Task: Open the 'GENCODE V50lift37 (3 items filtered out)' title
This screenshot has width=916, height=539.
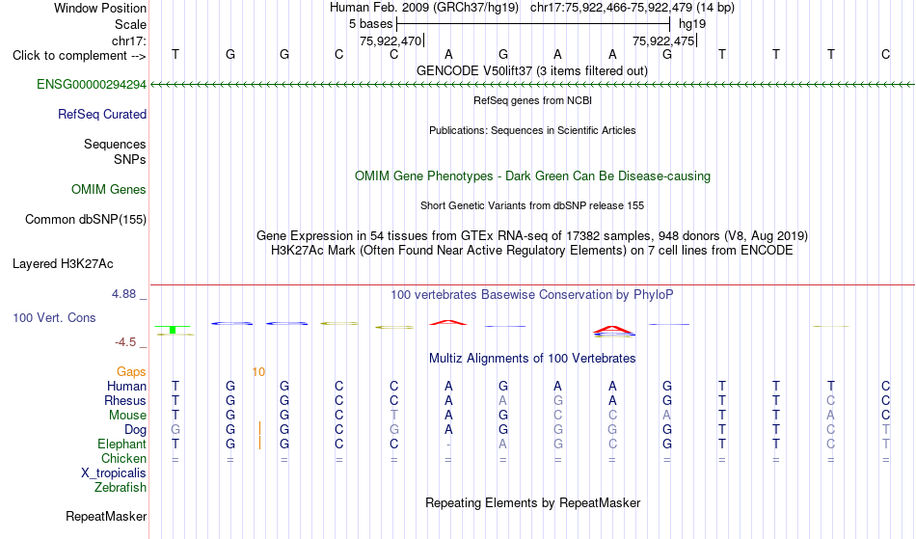Action: [532, 71]
